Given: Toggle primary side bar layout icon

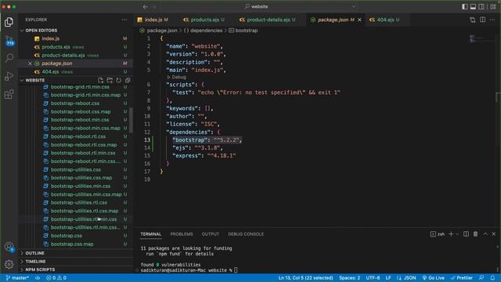Looking at the screenshot, I should [465, 6].
